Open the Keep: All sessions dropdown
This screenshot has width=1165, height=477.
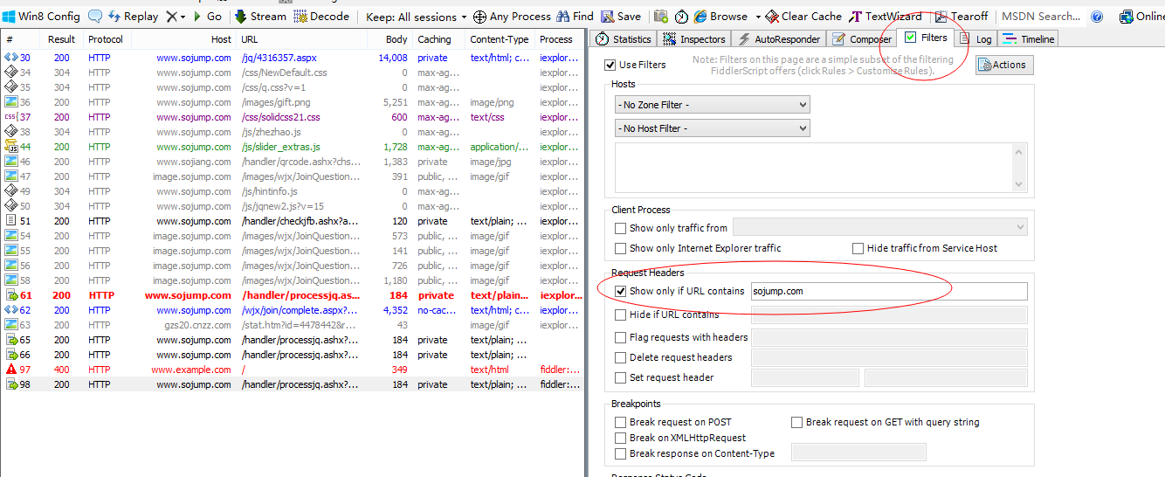click(x=417, y=17)
